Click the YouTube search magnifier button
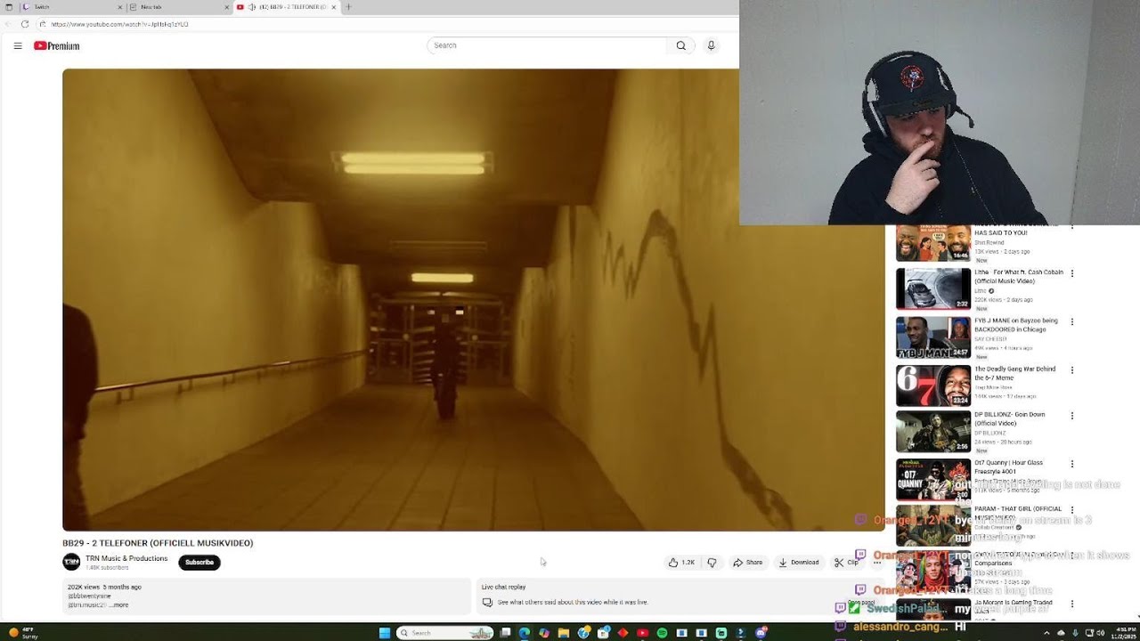 tap(681, 45)
